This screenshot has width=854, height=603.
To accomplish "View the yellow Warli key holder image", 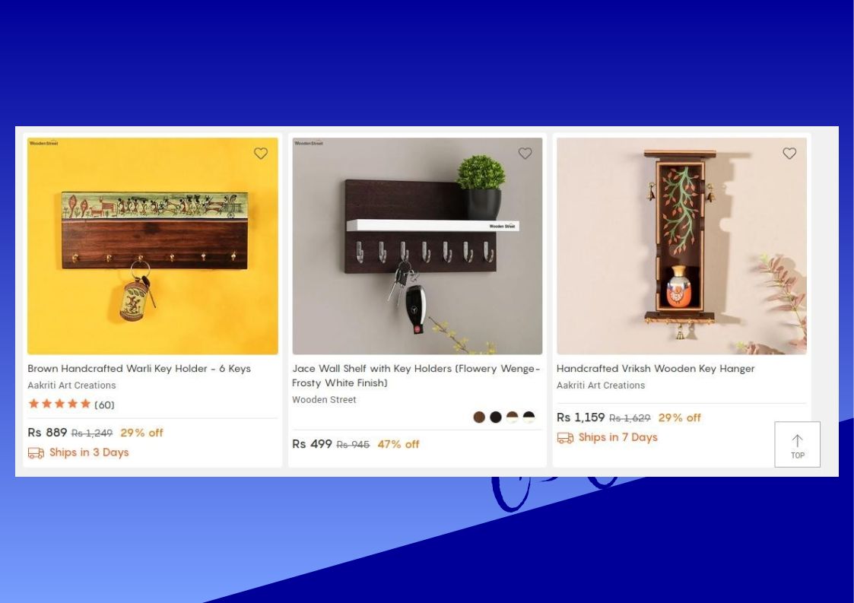I will pos(153,246).
